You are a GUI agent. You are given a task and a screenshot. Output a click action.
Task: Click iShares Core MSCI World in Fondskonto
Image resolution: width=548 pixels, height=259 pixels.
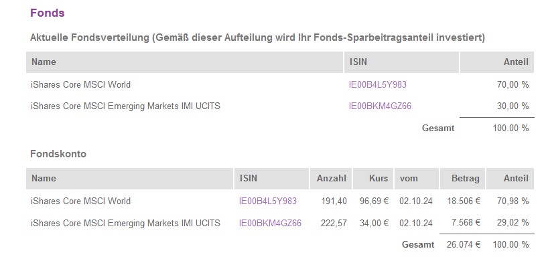coord(80,201)
